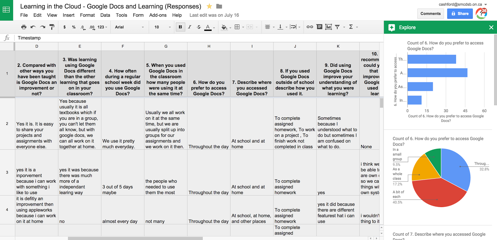Redo the last action
Viewport: 497px width, 240px height.
point(43,27)
